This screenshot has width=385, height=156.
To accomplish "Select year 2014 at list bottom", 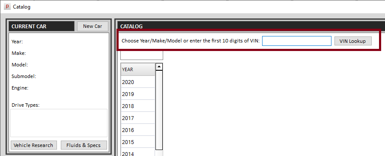I will [x=138, y=152].
